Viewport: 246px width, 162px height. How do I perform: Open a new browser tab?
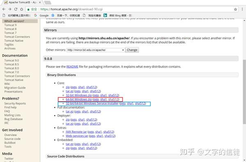click(x=48, y=2)
